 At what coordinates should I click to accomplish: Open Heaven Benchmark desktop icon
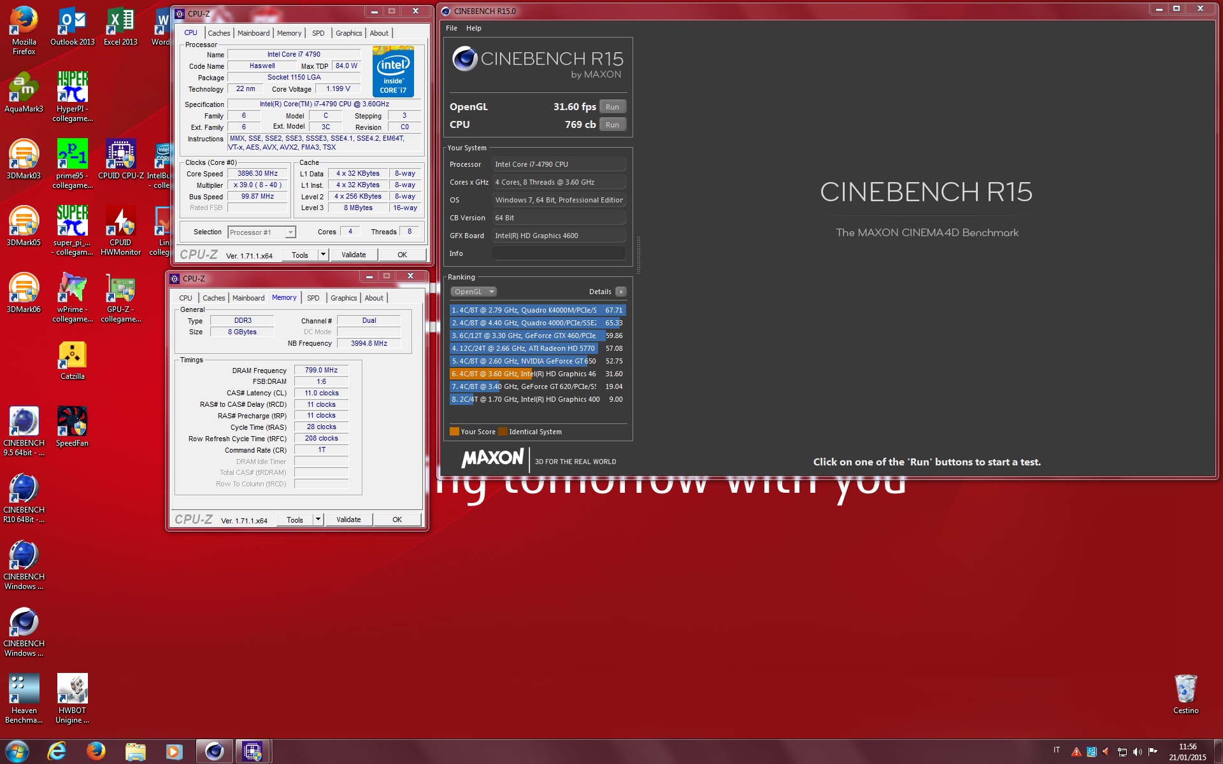[24, 698]
